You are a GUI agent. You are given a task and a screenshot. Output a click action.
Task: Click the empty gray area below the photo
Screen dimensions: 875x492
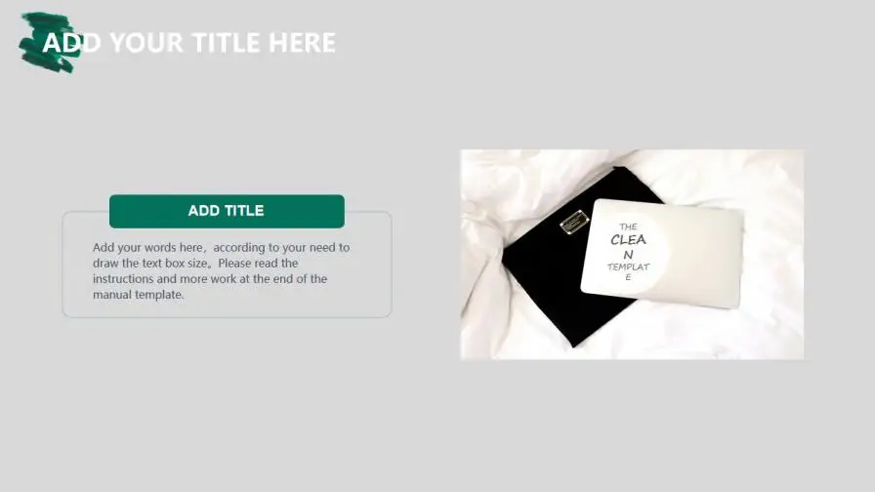point(632,424)
